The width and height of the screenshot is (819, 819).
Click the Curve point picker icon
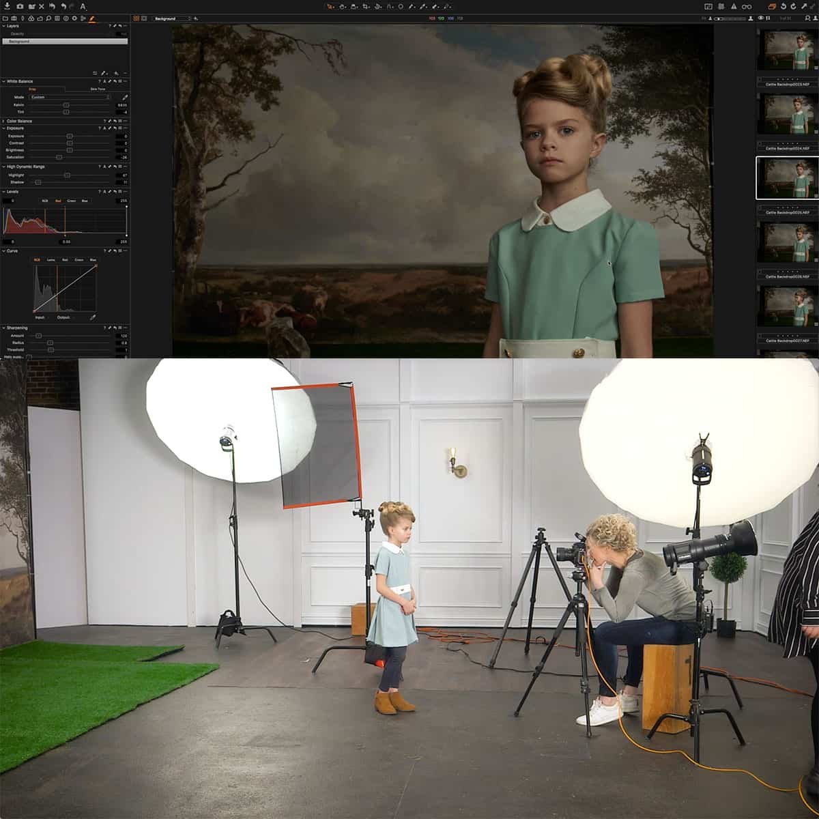pyautogui.click(x=94, y=317)
